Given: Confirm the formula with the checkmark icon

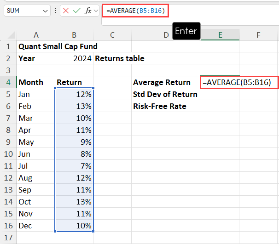Looking at the screenshot, I should 77,11.
